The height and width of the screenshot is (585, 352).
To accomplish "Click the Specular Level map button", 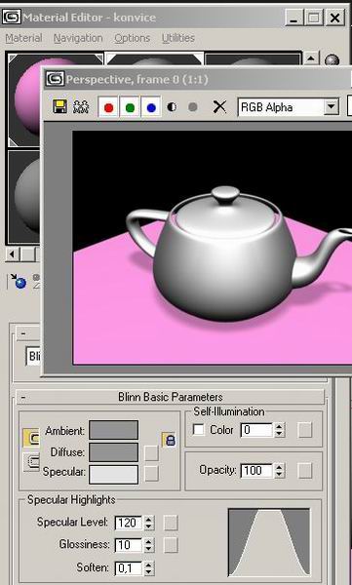I will click(x=171, y=523).
